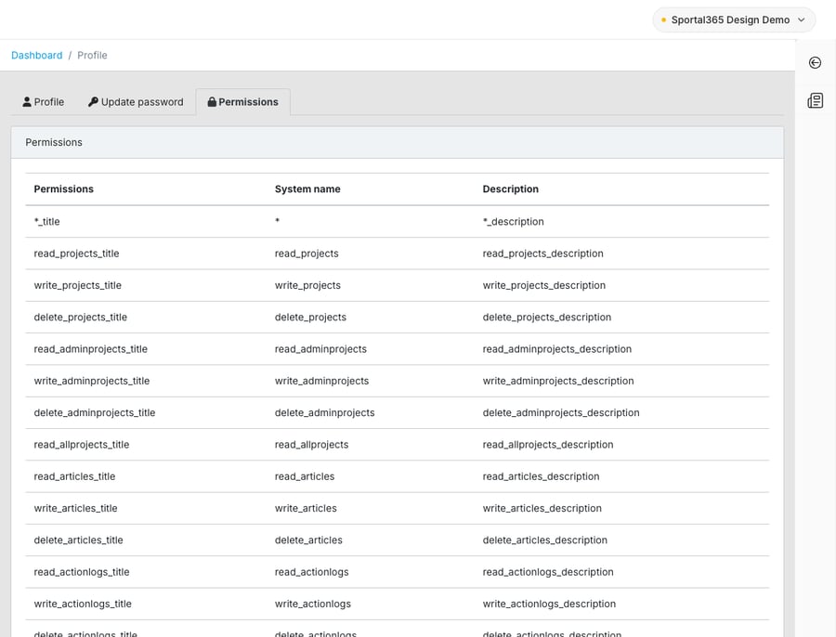Click the write_actionlogs_title cell
The image size is (836, 637).
click(146, 604)
